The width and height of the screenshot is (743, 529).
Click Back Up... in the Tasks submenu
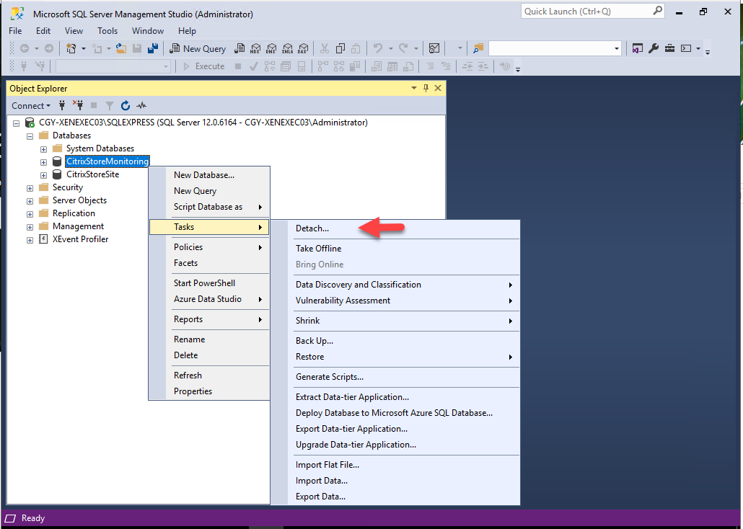[314, 341]
